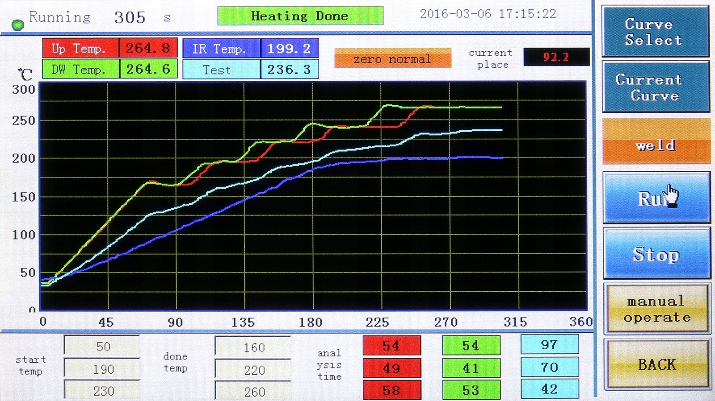Select the blue IR Temp. readout
This screenshot has width=715, height=401.
click(289, 48)
